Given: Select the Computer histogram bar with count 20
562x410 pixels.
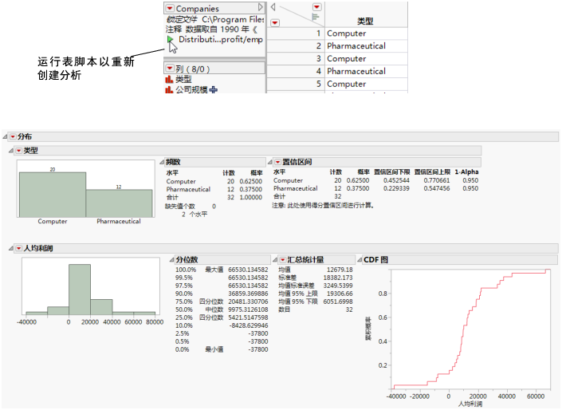Looking at the screenshot, I should [53, 195].
